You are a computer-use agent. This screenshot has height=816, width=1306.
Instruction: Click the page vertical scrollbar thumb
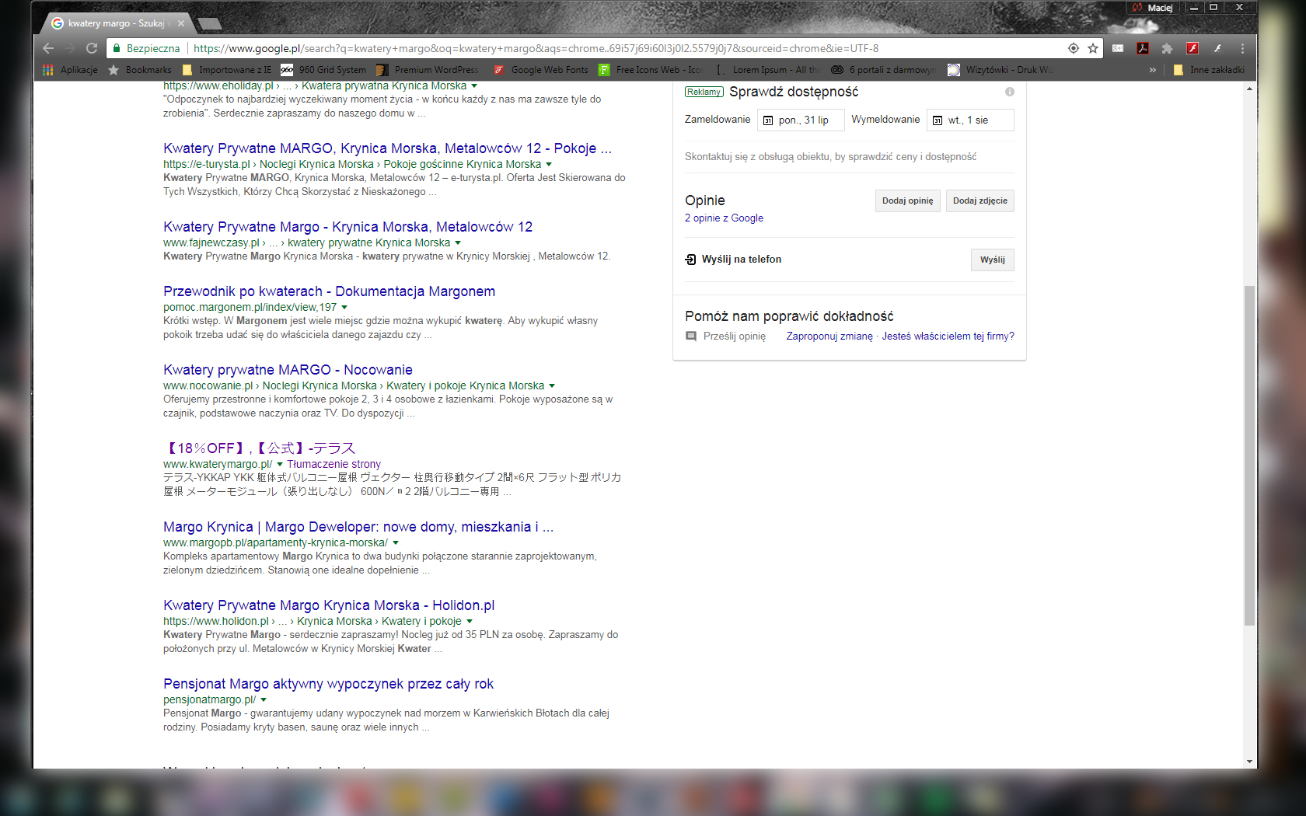point(1249,455)
